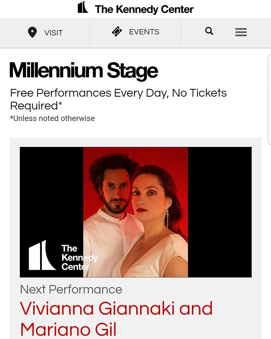Open the hamburger menu
The image size is (271, 339).
tap(241, 32)
